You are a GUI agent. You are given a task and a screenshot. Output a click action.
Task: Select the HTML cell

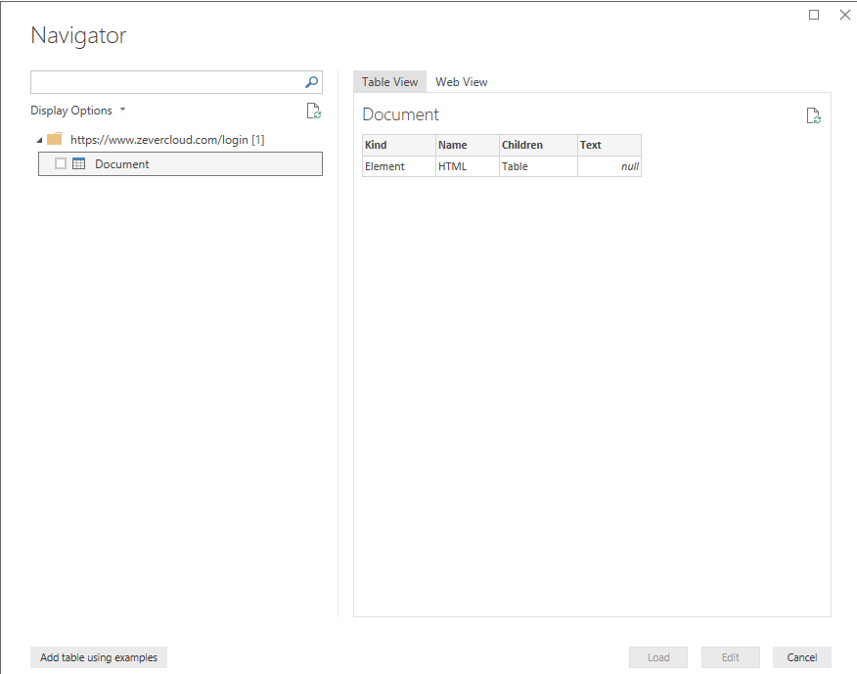[x=468, y=166]
